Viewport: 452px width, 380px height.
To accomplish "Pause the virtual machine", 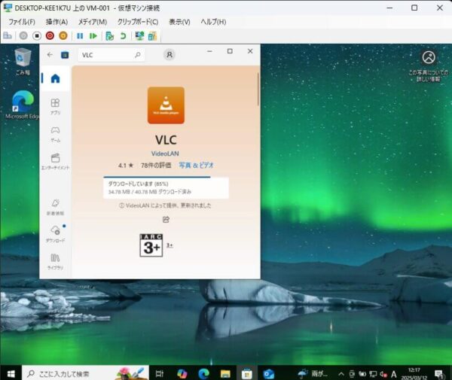I will [x=80, y=35].
